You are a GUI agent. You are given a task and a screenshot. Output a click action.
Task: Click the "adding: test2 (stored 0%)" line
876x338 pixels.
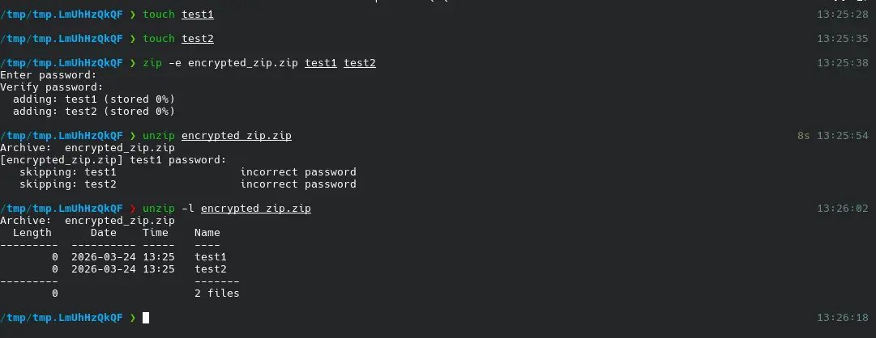94,112
